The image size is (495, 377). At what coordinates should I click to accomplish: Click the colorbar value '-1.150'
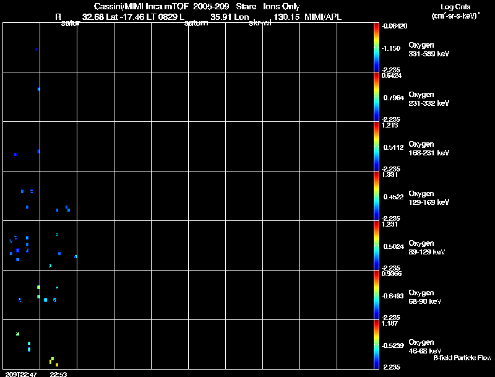pos(390,48)
